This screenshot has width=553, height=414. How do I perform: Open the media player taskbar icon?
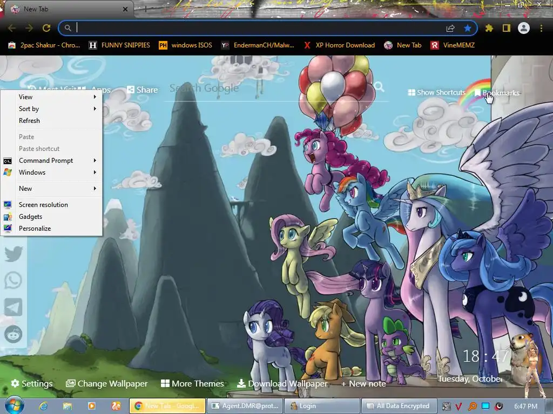coord(92,406)
